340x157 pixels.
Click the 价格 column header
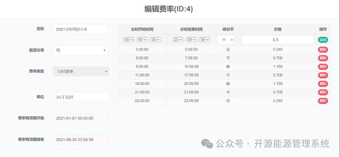click(x=278, y=29)
